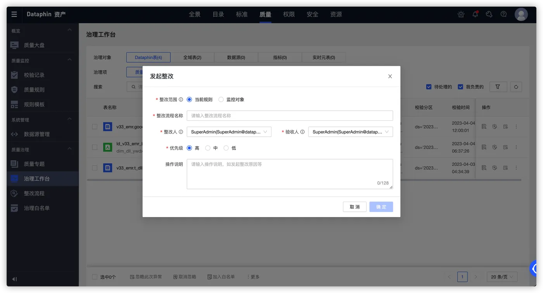Image resolution: width=543 pixels, height=293 pixels.
Task: Click 加入白名单 bulk action
Action: [x=221, y=277]
